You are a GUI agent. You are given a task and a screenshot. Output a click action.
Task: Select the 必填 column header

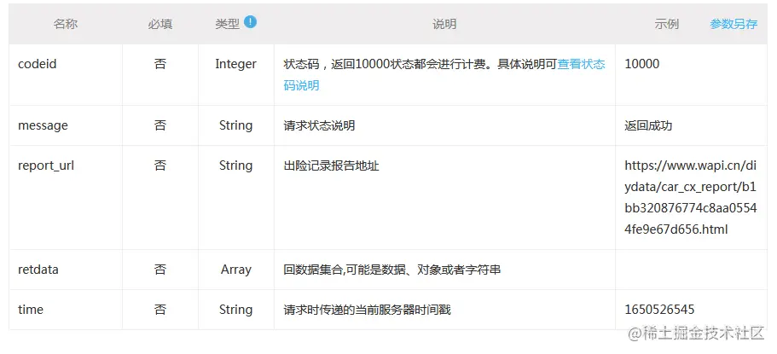160,24
